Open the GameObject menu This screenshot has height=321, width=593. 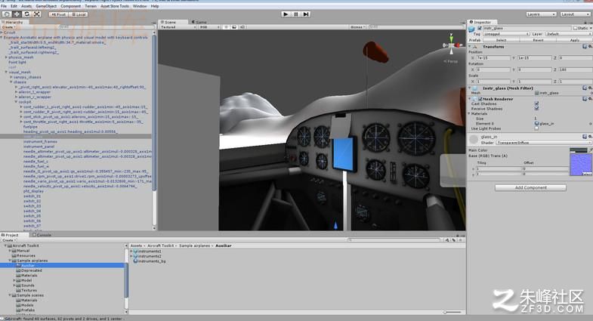click(46, 6)
